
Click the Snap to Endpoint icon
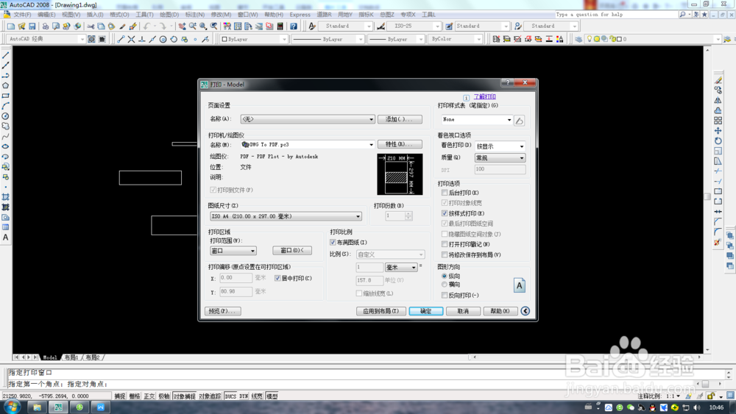tap(121, 40)
